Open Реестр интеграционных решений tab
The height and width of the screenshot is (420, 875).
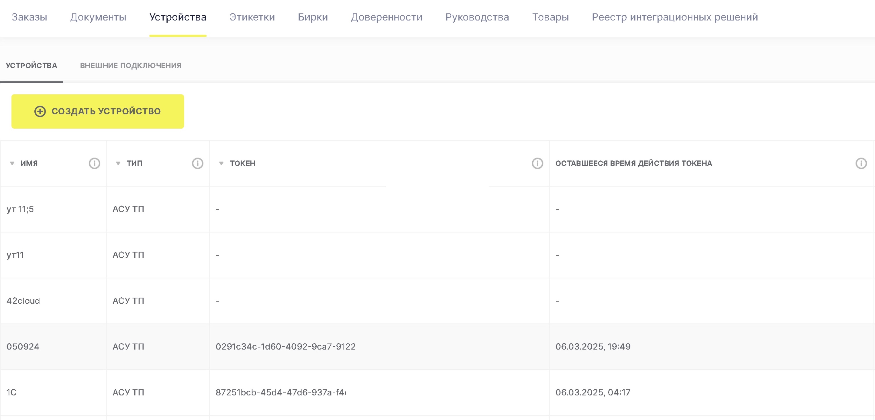coord(675,17)
